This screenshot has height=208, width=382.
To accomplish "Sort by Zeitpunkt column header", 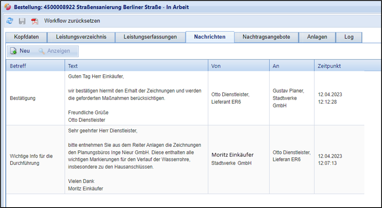I will [x=338, y=66].
